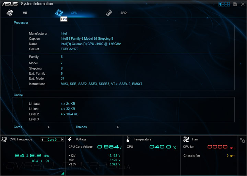
Task: Click the Ext. Model value 37
Action: click(62, 78)
